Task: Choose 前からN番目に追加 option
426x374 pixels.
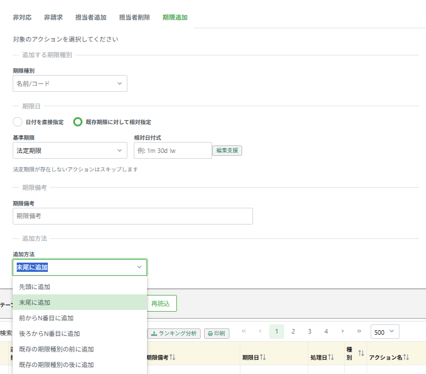Action: tap(46, 318)
